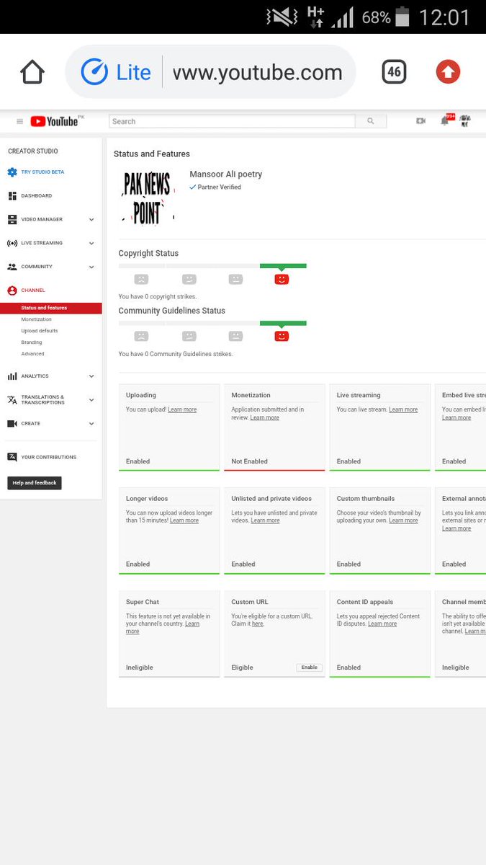486x865 pixels.
Task: Open notifications bell icon
Action: click(x=445, y=121)
